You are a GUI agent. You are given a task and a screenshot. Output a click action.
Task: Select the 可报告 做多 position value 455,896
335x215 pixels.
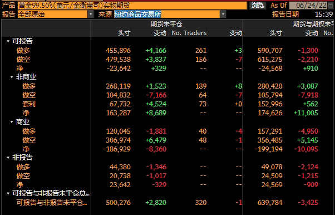pyautogui.click(x=118, y=51)
